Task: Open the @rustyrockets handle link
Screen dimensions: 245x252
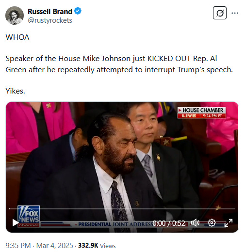Action: coord(50,20)
